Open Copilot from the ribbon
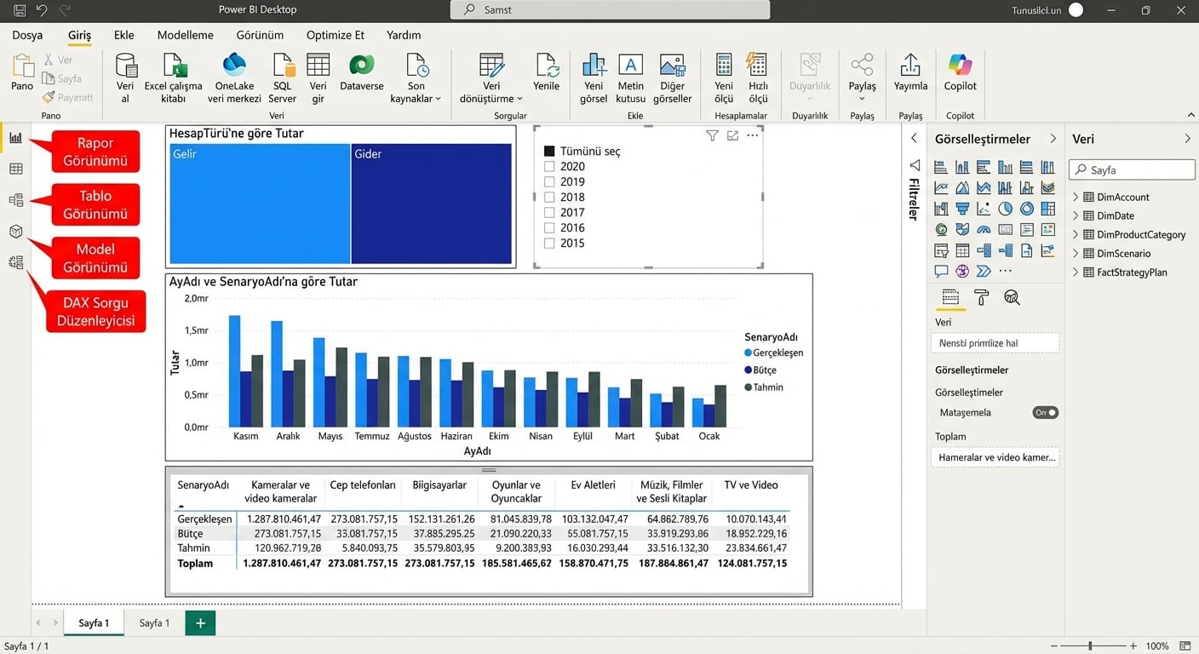This screenshot has width=1199, height=654. 961,72
